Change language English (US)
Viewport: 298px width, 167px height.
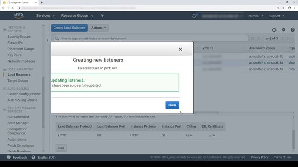tap(47, 157)
